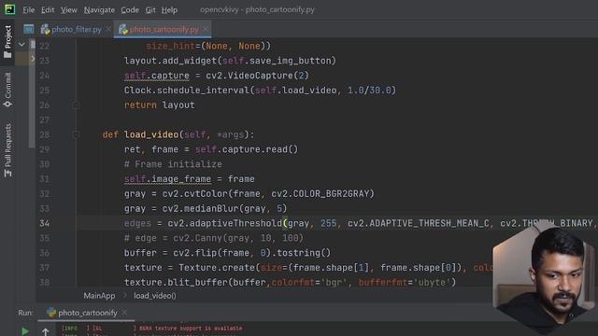
Task: Open the View menu
Action: click(68, 10)
